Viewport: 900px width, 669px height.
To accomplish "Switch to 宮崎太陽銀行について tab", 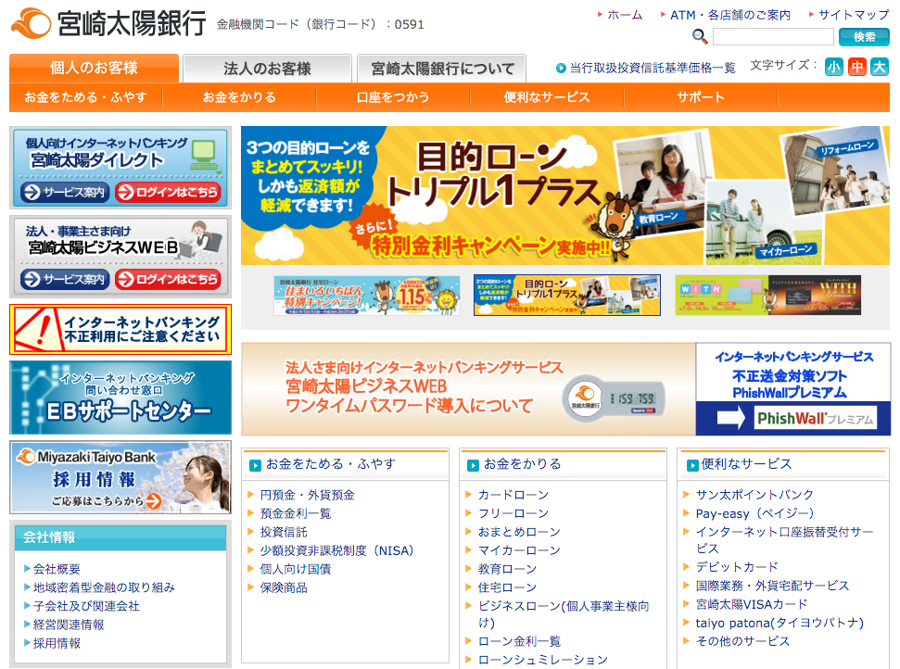I will 442,69.
